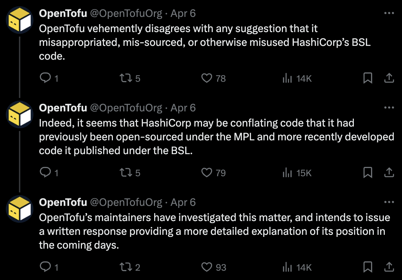This screenshot has height=280, width=402.
Task: Click the Apr 6 timestamp on third tweet
Action: click(x=183, y=202)
